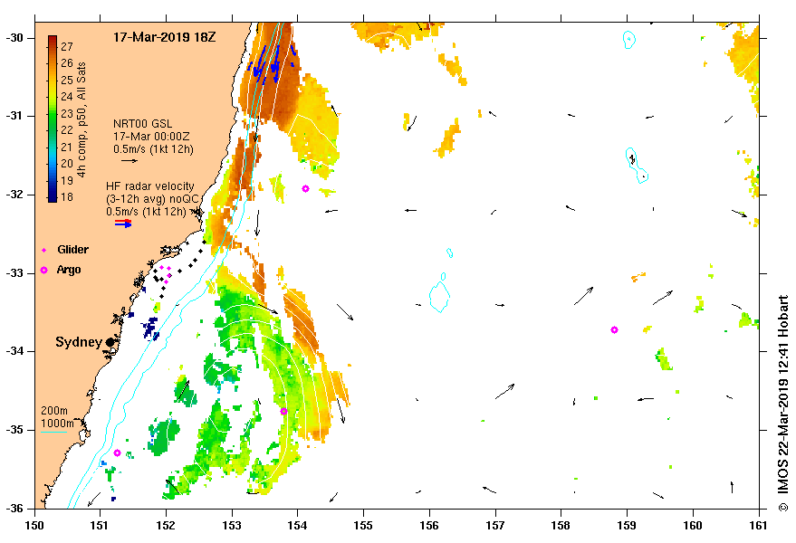
Task: Click the Argo float marker near 154E 32S
Action: tap(305, 189)
